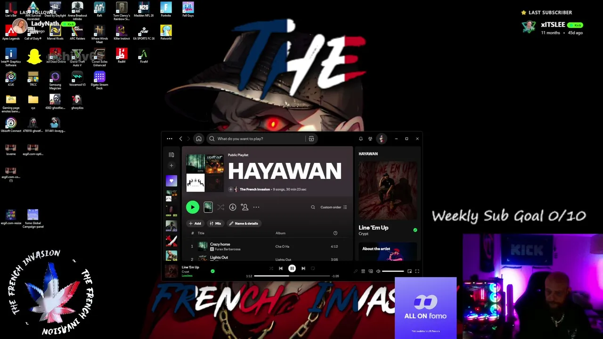Open What's New notifications bell
Viewport: 603px width, 339px height.
361,139
